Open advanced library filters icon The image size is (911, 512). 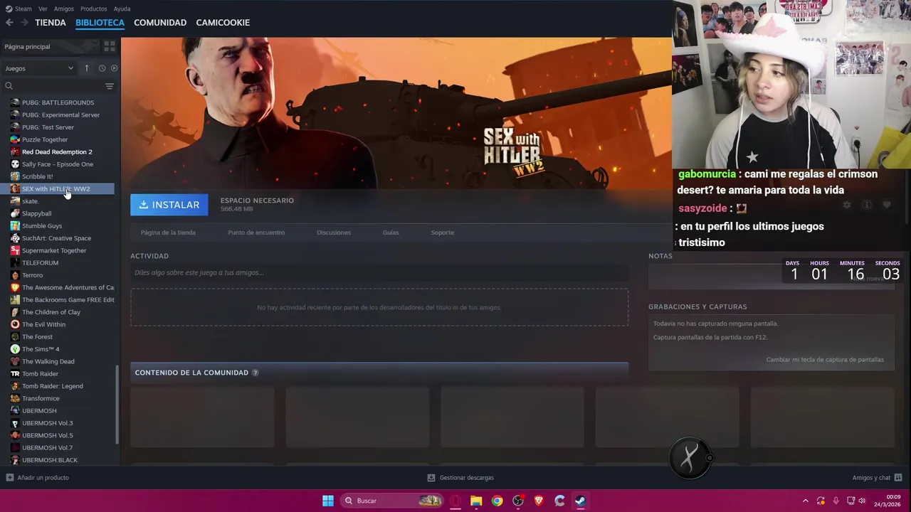[x=110, y=86]
